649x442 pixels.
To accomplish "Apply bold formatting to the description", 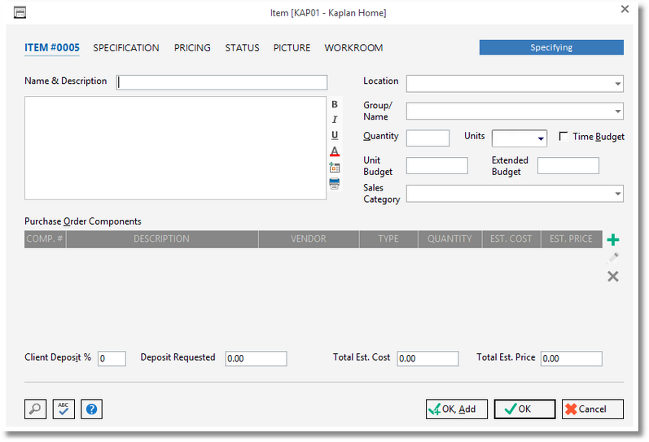I will coord(335,104).
